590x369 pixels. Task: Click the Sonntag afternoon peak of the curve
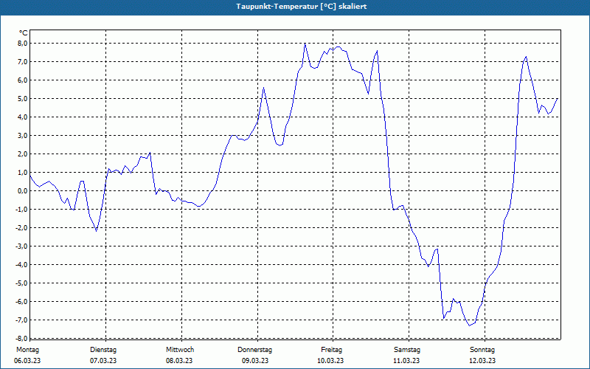(x=526, y=57)
